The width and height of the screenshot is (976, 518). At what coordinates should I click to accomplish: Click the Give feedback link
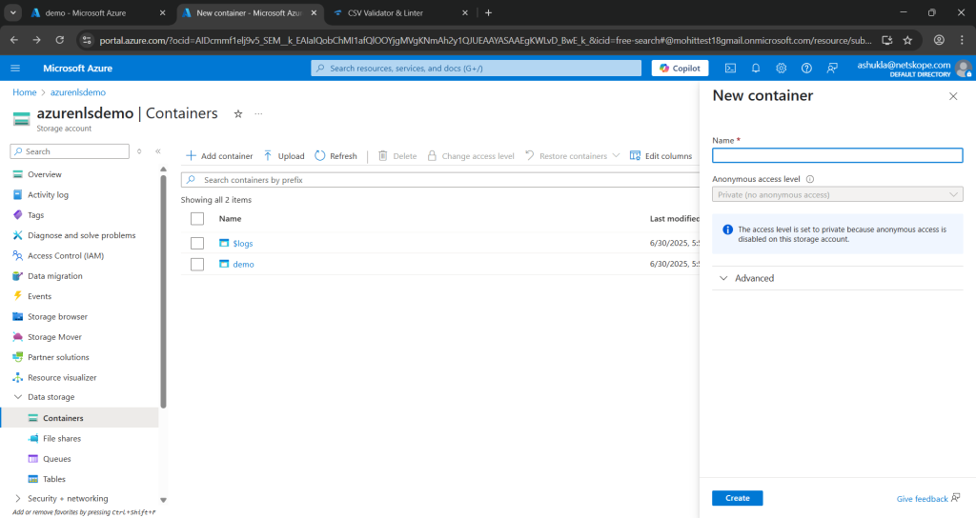point(927,499)
